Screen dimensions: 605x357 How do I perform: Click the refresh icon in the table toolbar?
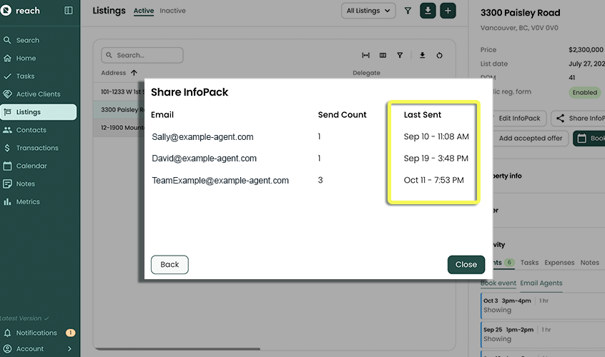pyautogui.click(x=439, y=55)
